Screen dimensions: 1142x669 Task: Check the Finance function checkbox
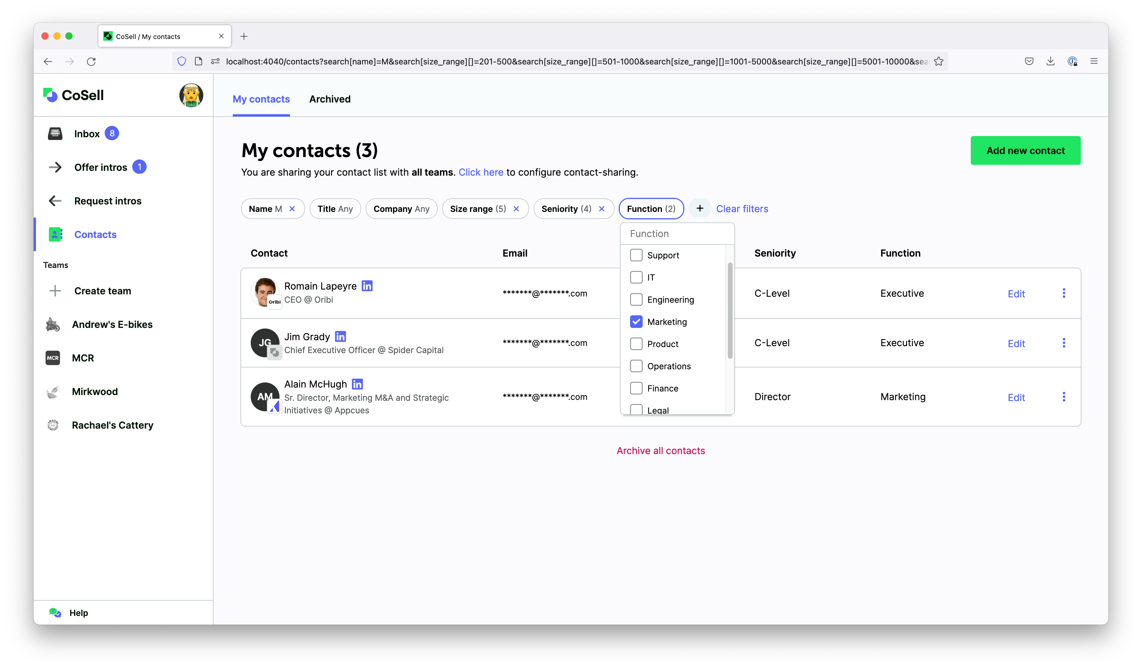[x=636, y=388]
